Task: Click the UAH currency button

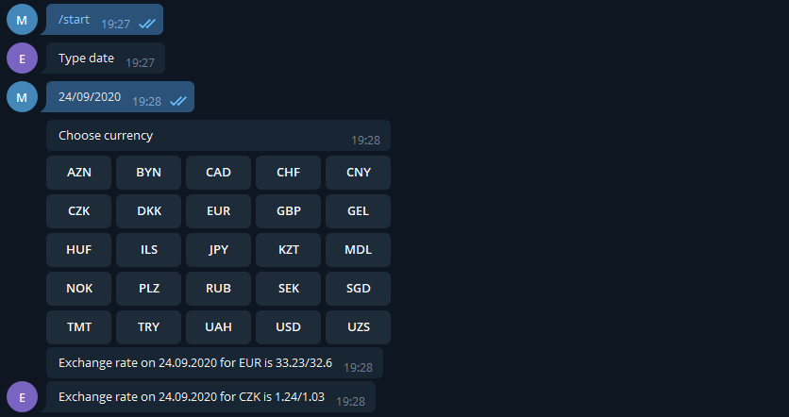Action: coord(218,327)
